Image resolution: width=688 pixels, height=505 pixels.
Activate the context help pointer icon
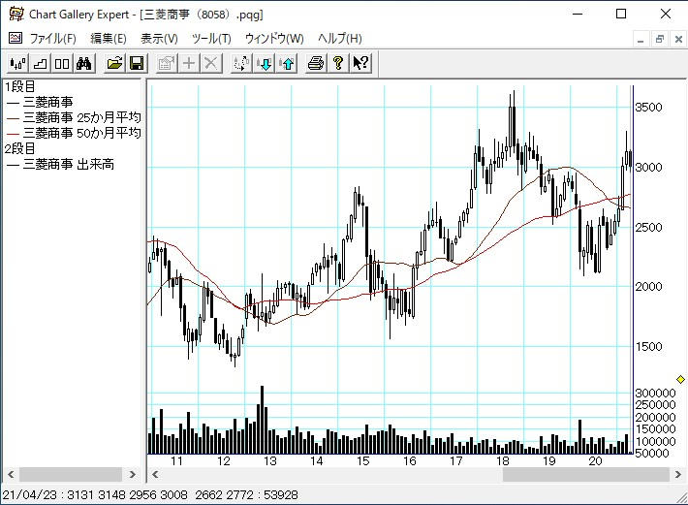pyautogui.click(x=360, y=64)
